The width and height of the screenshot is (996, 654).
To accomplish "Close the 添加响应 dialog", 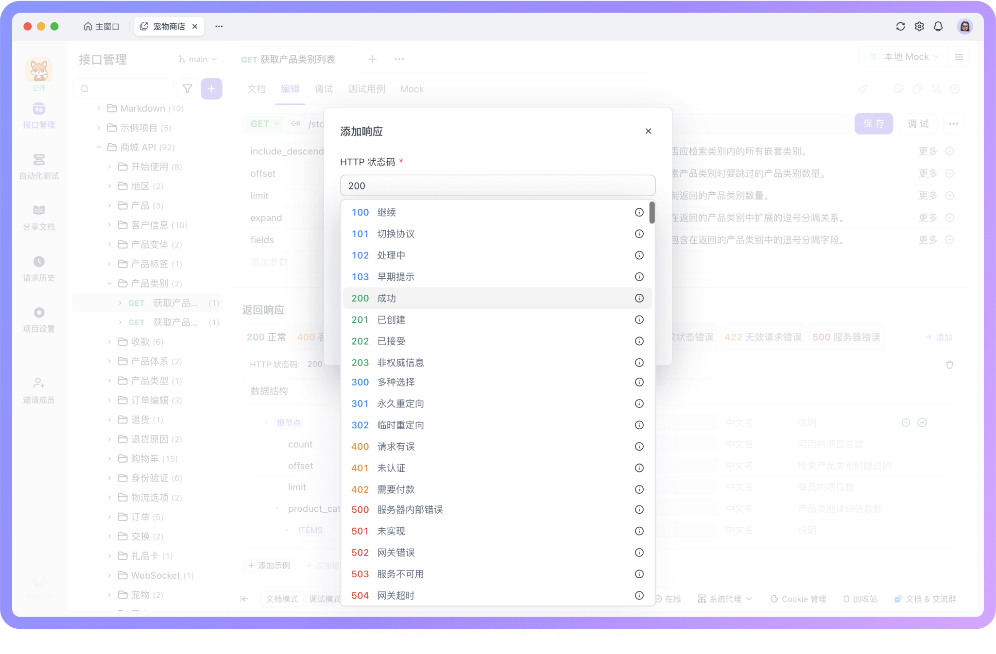I will coord(648,131).
